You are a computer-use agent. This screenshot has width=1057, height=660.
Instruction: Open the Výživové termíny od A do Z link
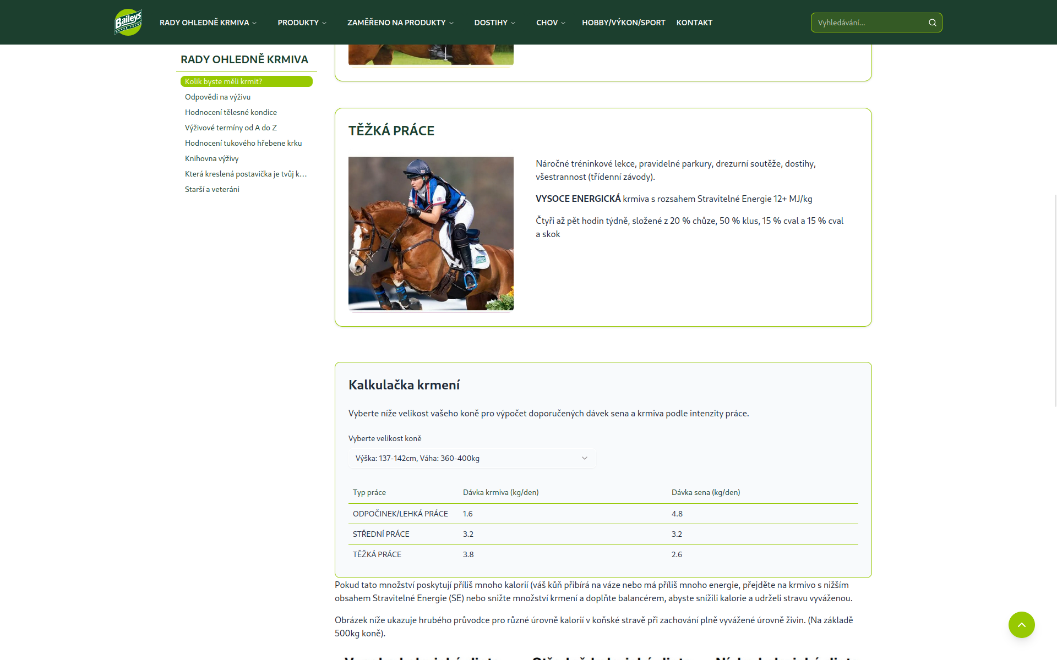click(x=231, y=127)
